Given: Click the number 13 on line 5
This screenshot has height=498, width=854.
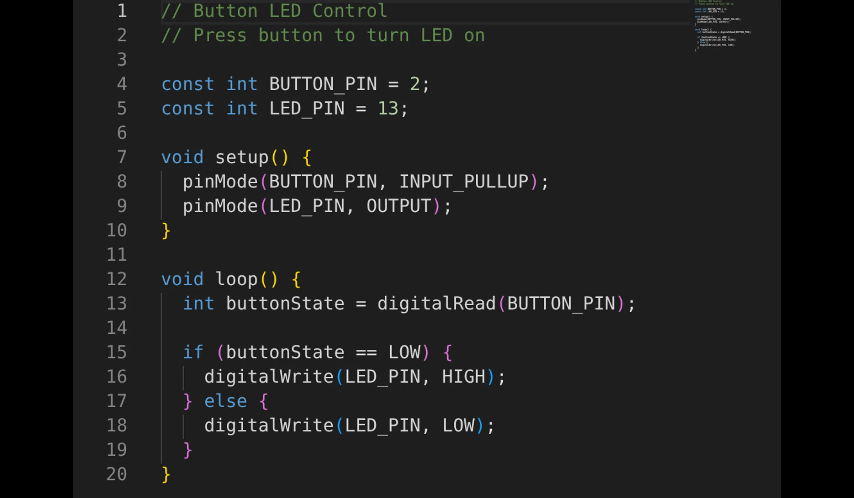Looking at the screenshot, I should (388, 108).
